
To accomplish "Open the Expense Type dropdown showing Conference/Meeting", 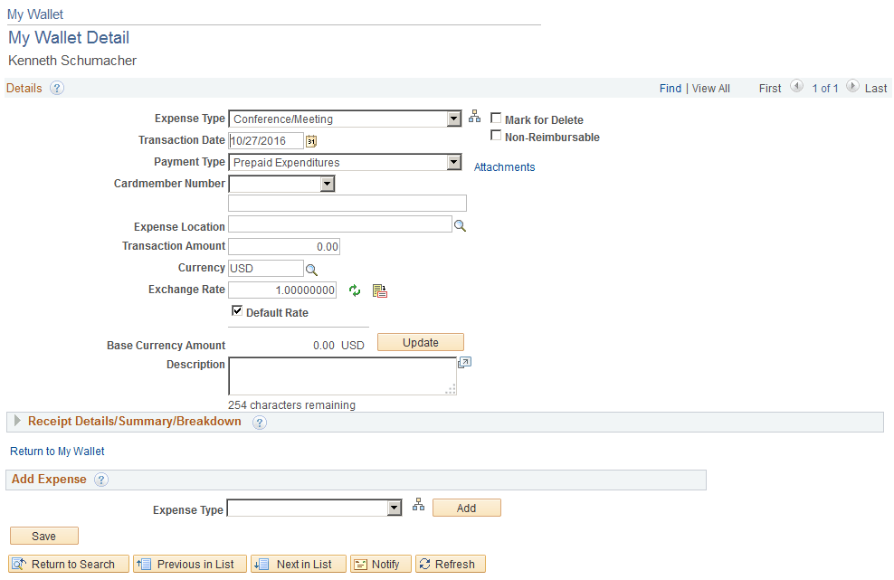I will tap(453, 119).
